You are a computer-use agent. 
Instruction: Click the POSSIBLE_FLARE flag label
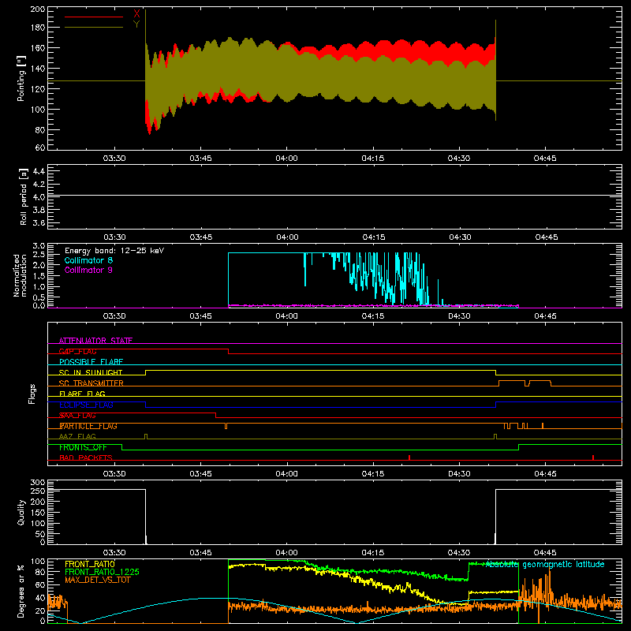(x=91, y=362)
